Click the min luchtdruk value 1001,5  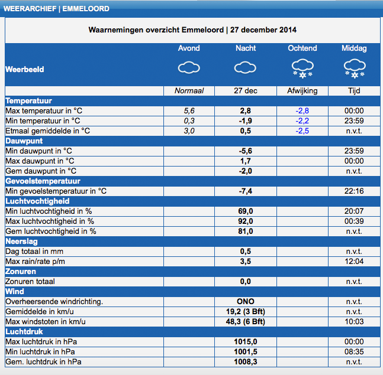pos(246,352)
